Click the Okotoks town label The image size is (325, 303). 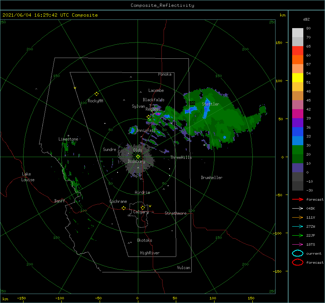(x=144, y=240)
